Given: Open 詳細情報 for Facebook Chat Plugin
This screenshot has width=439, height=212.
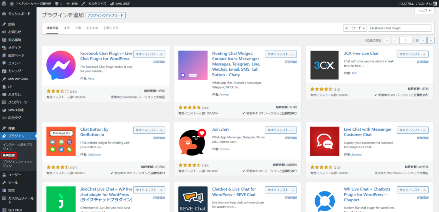Looking at the screenshot, I should [159, 62].
